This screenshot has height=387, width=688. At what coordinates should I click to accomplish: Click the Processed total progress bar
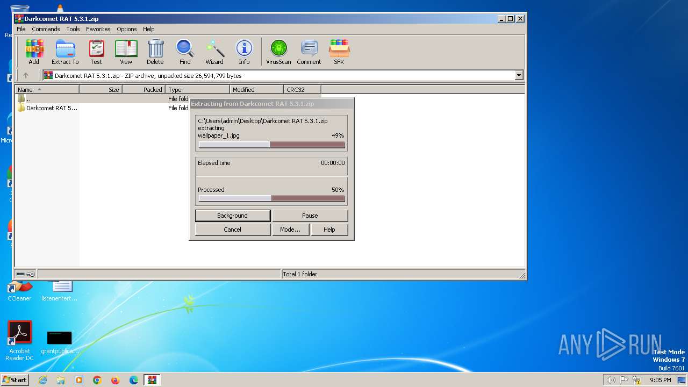[271, 198]
